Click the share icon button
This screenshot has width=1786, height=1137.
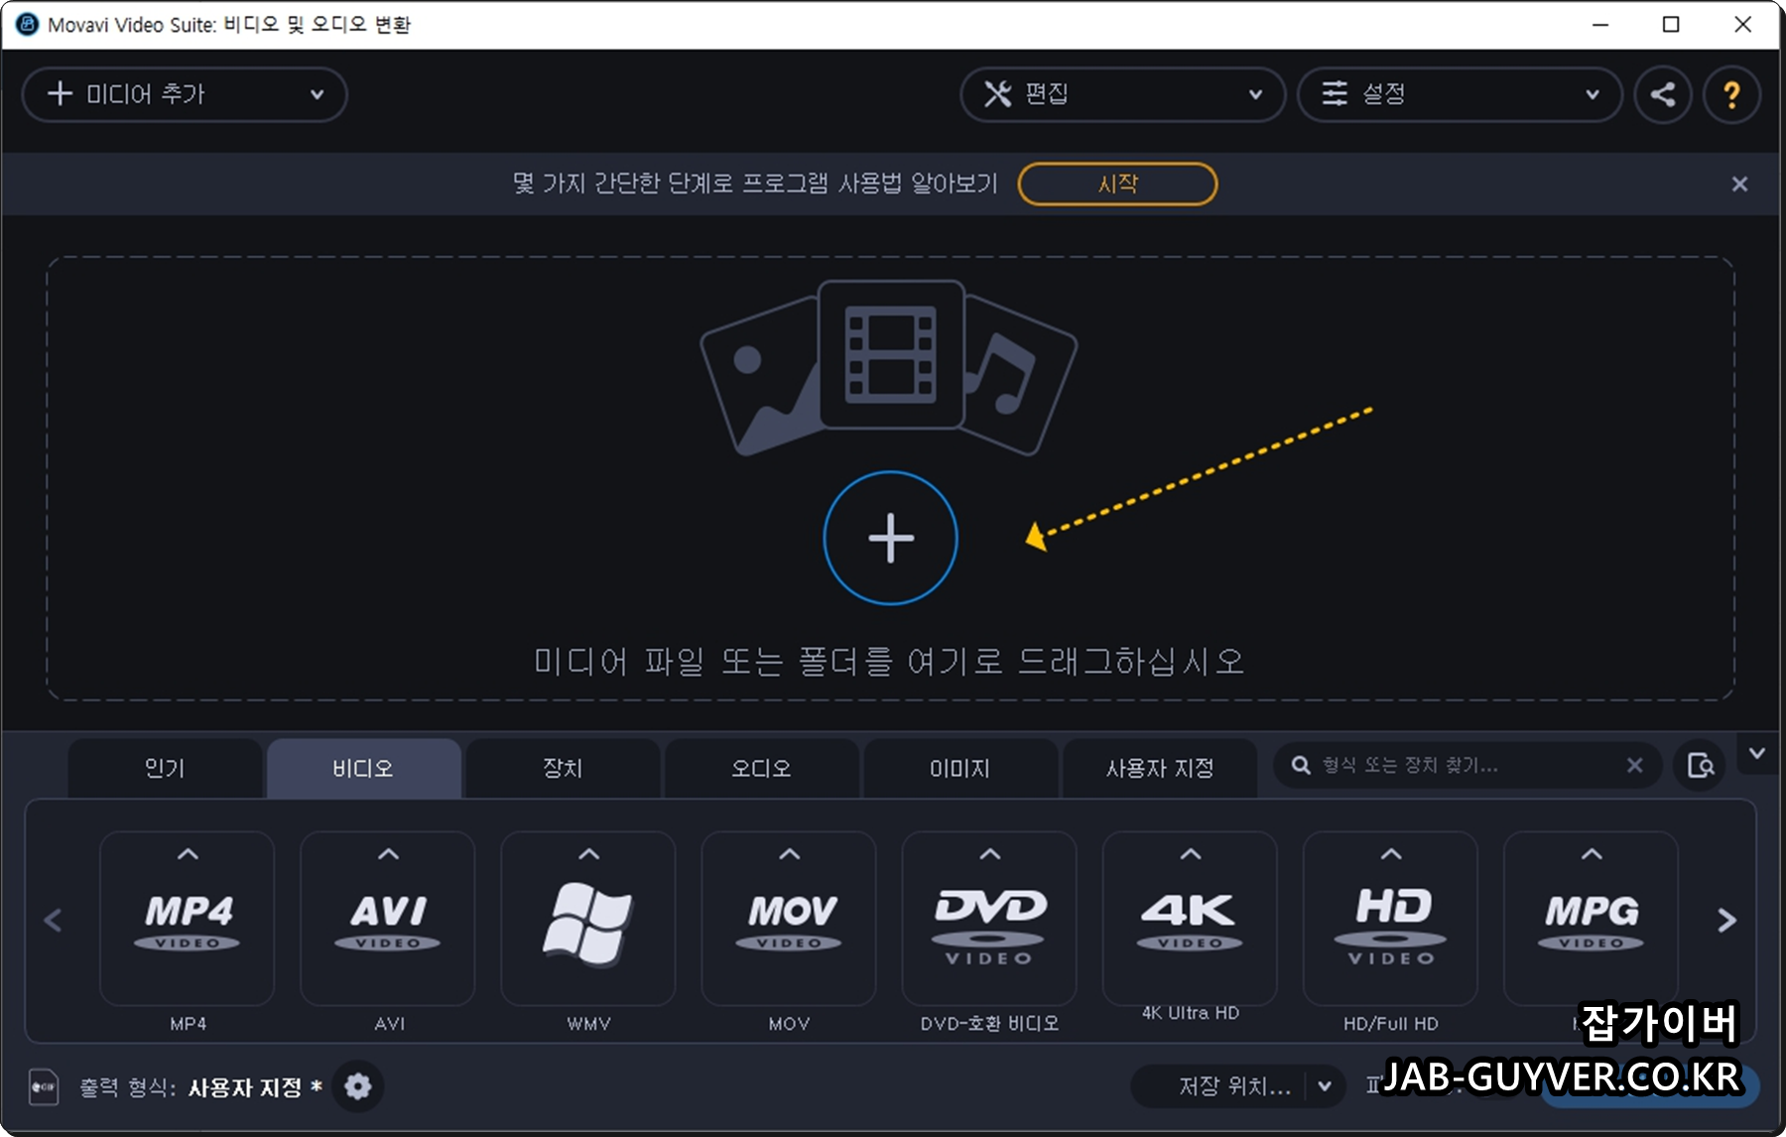1663,94
